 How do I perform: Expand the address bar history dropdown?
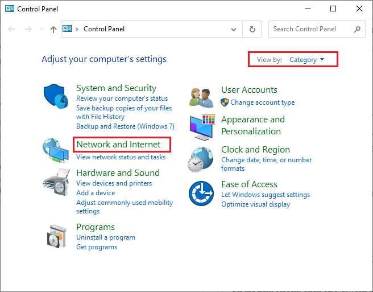[x=234, y=29]
